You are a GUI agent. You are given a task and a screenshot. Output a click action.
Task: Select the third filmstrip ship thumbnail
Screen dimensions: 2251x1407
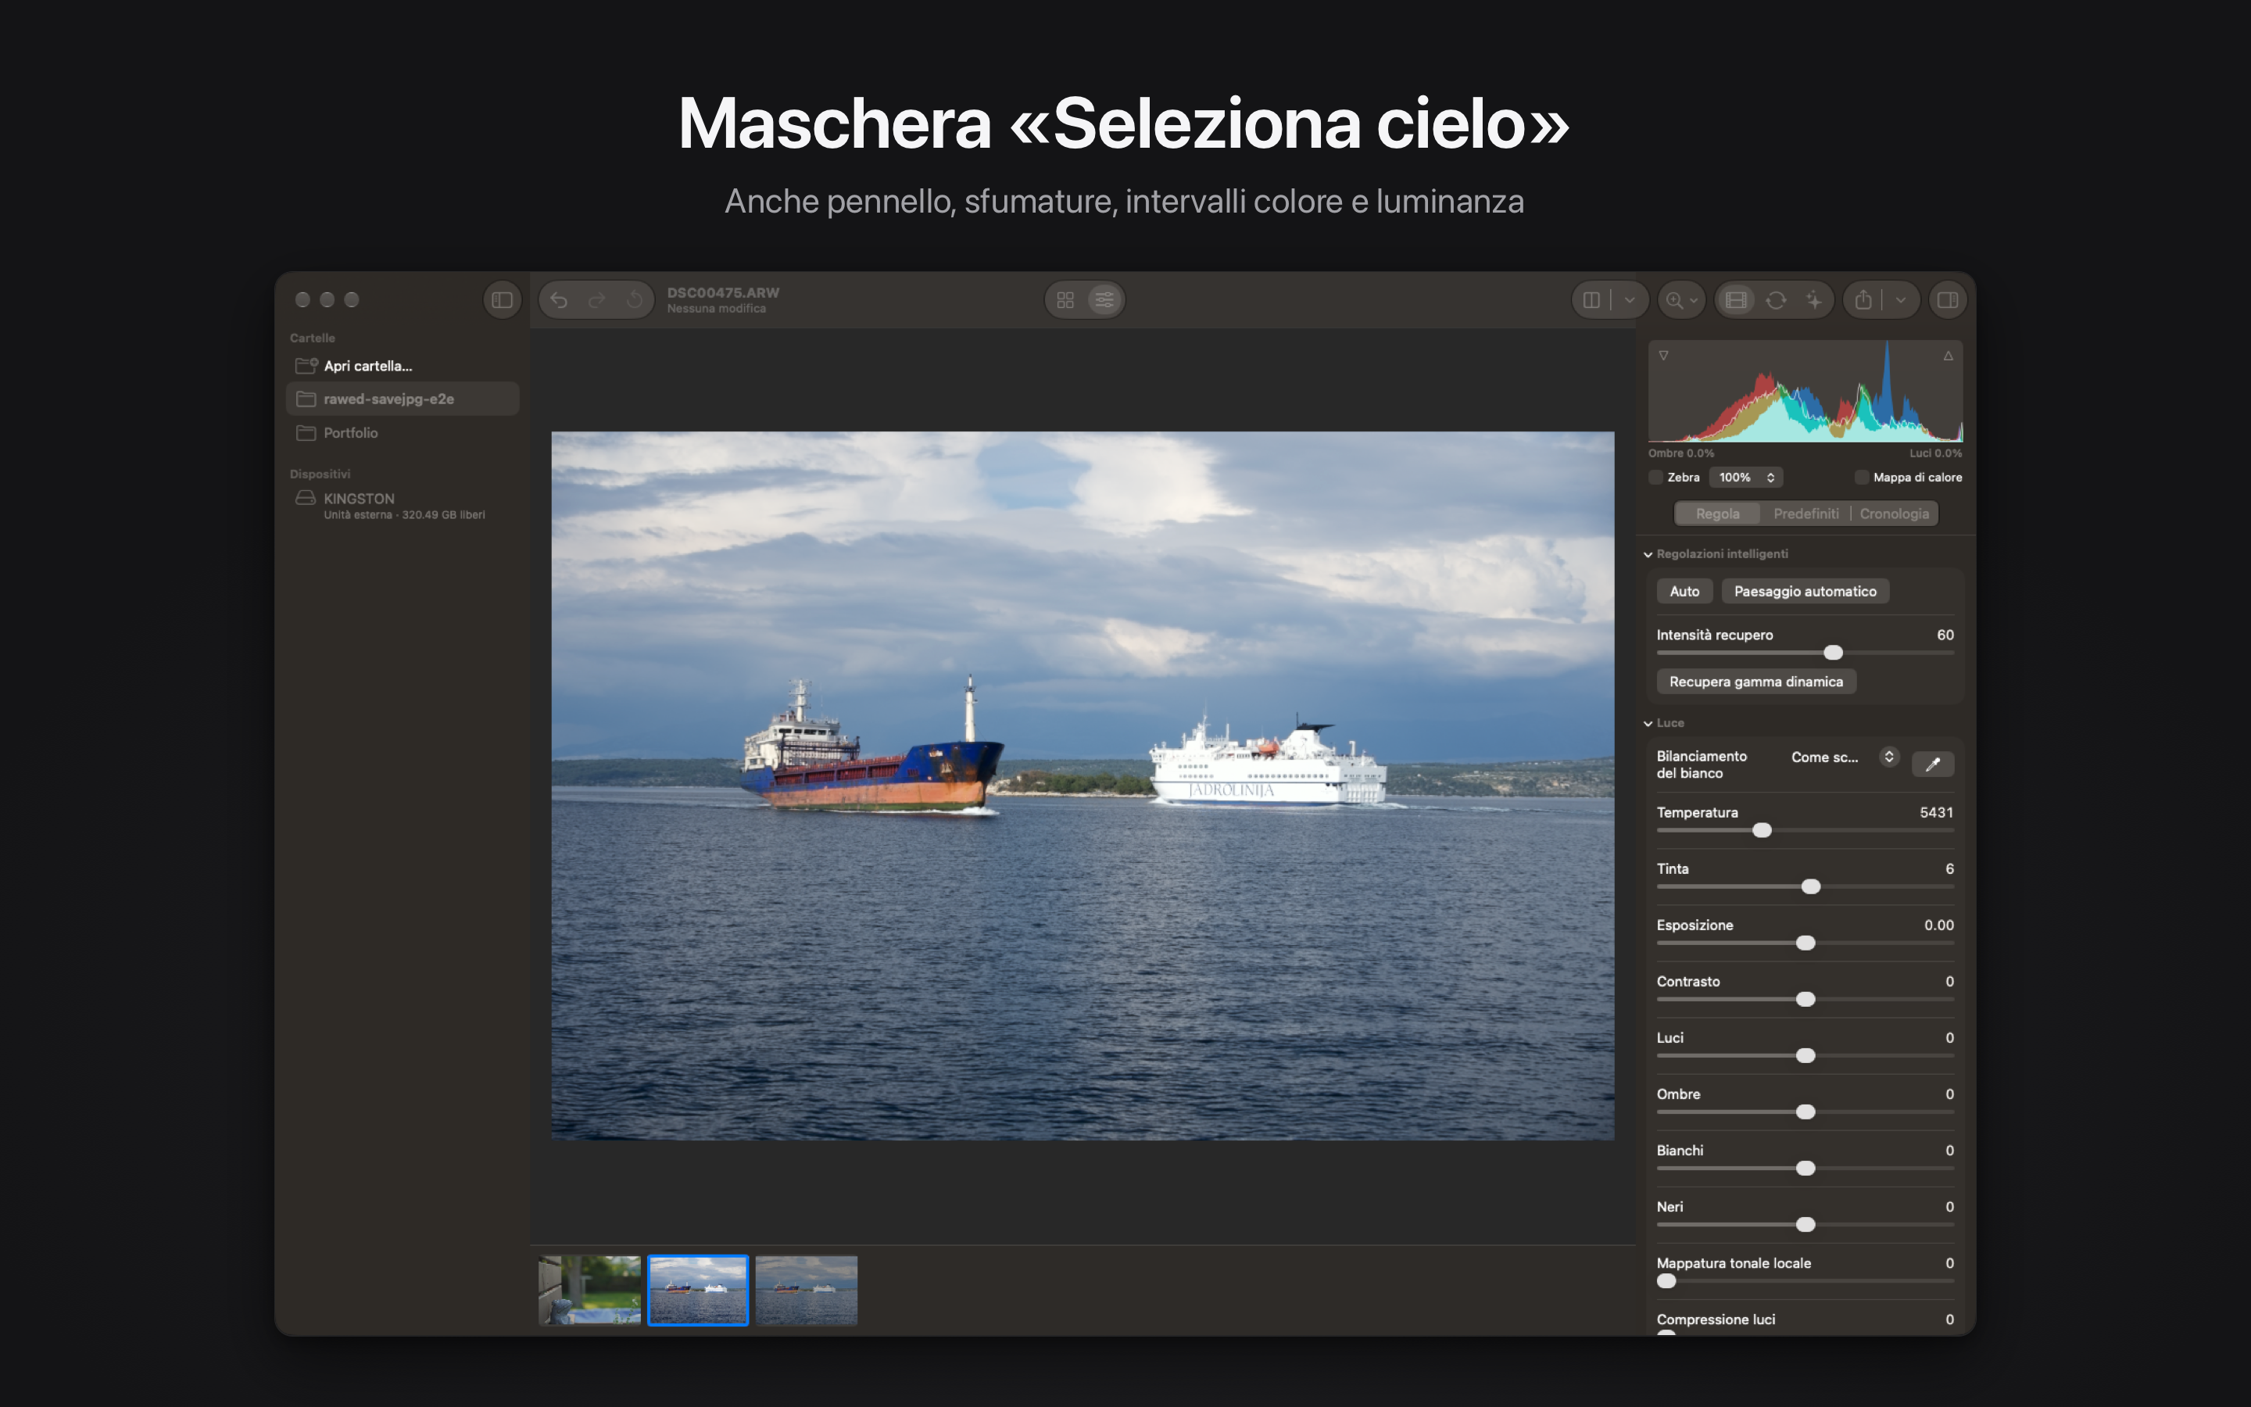pyautogui.click(x=807, y=1290)
